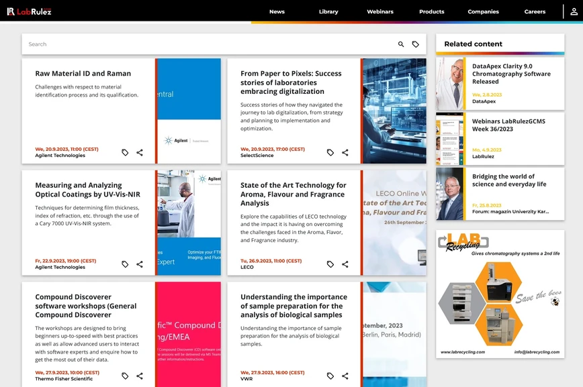
Task: Click 'Fr, 25.8.2023' date
Action: pos(487,205)
